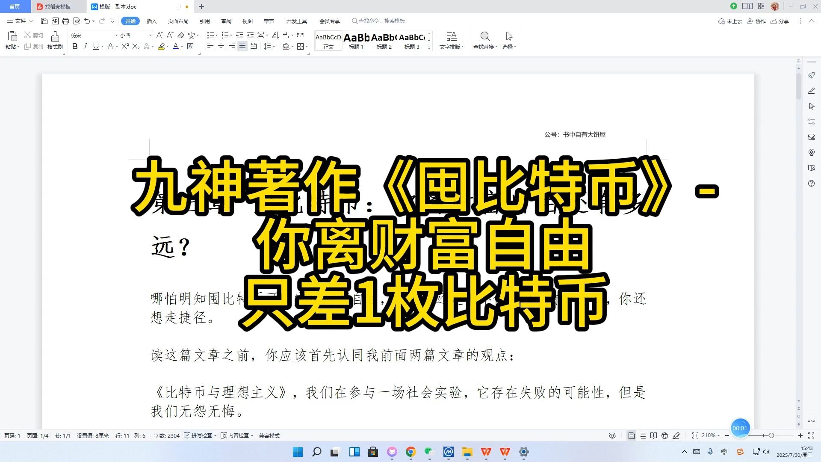Click the vertical scrollbar thumb
Viewport: 821px width, 462px height.
(798, 86)
